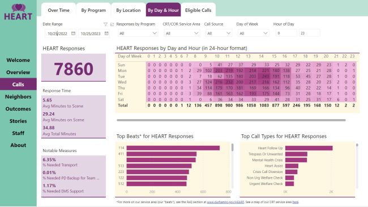Viewport: 368px width, 207px height.
Task: Switch to the Eligible Calls tab
Action: [198, 10]
